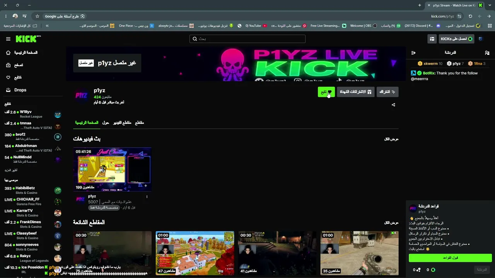Click 'عرض الكل' beside the video streams heading
Viewport: 495px width, 278px height.
(x=391, y=139)
